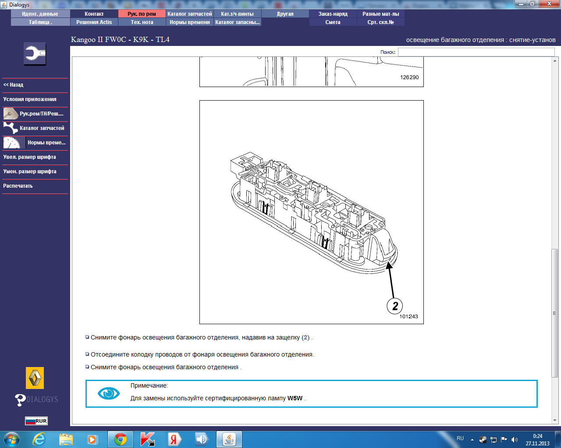Show hidden system tray icons
The height and width of the screenshot is (448, 561).
coord(472,440)
